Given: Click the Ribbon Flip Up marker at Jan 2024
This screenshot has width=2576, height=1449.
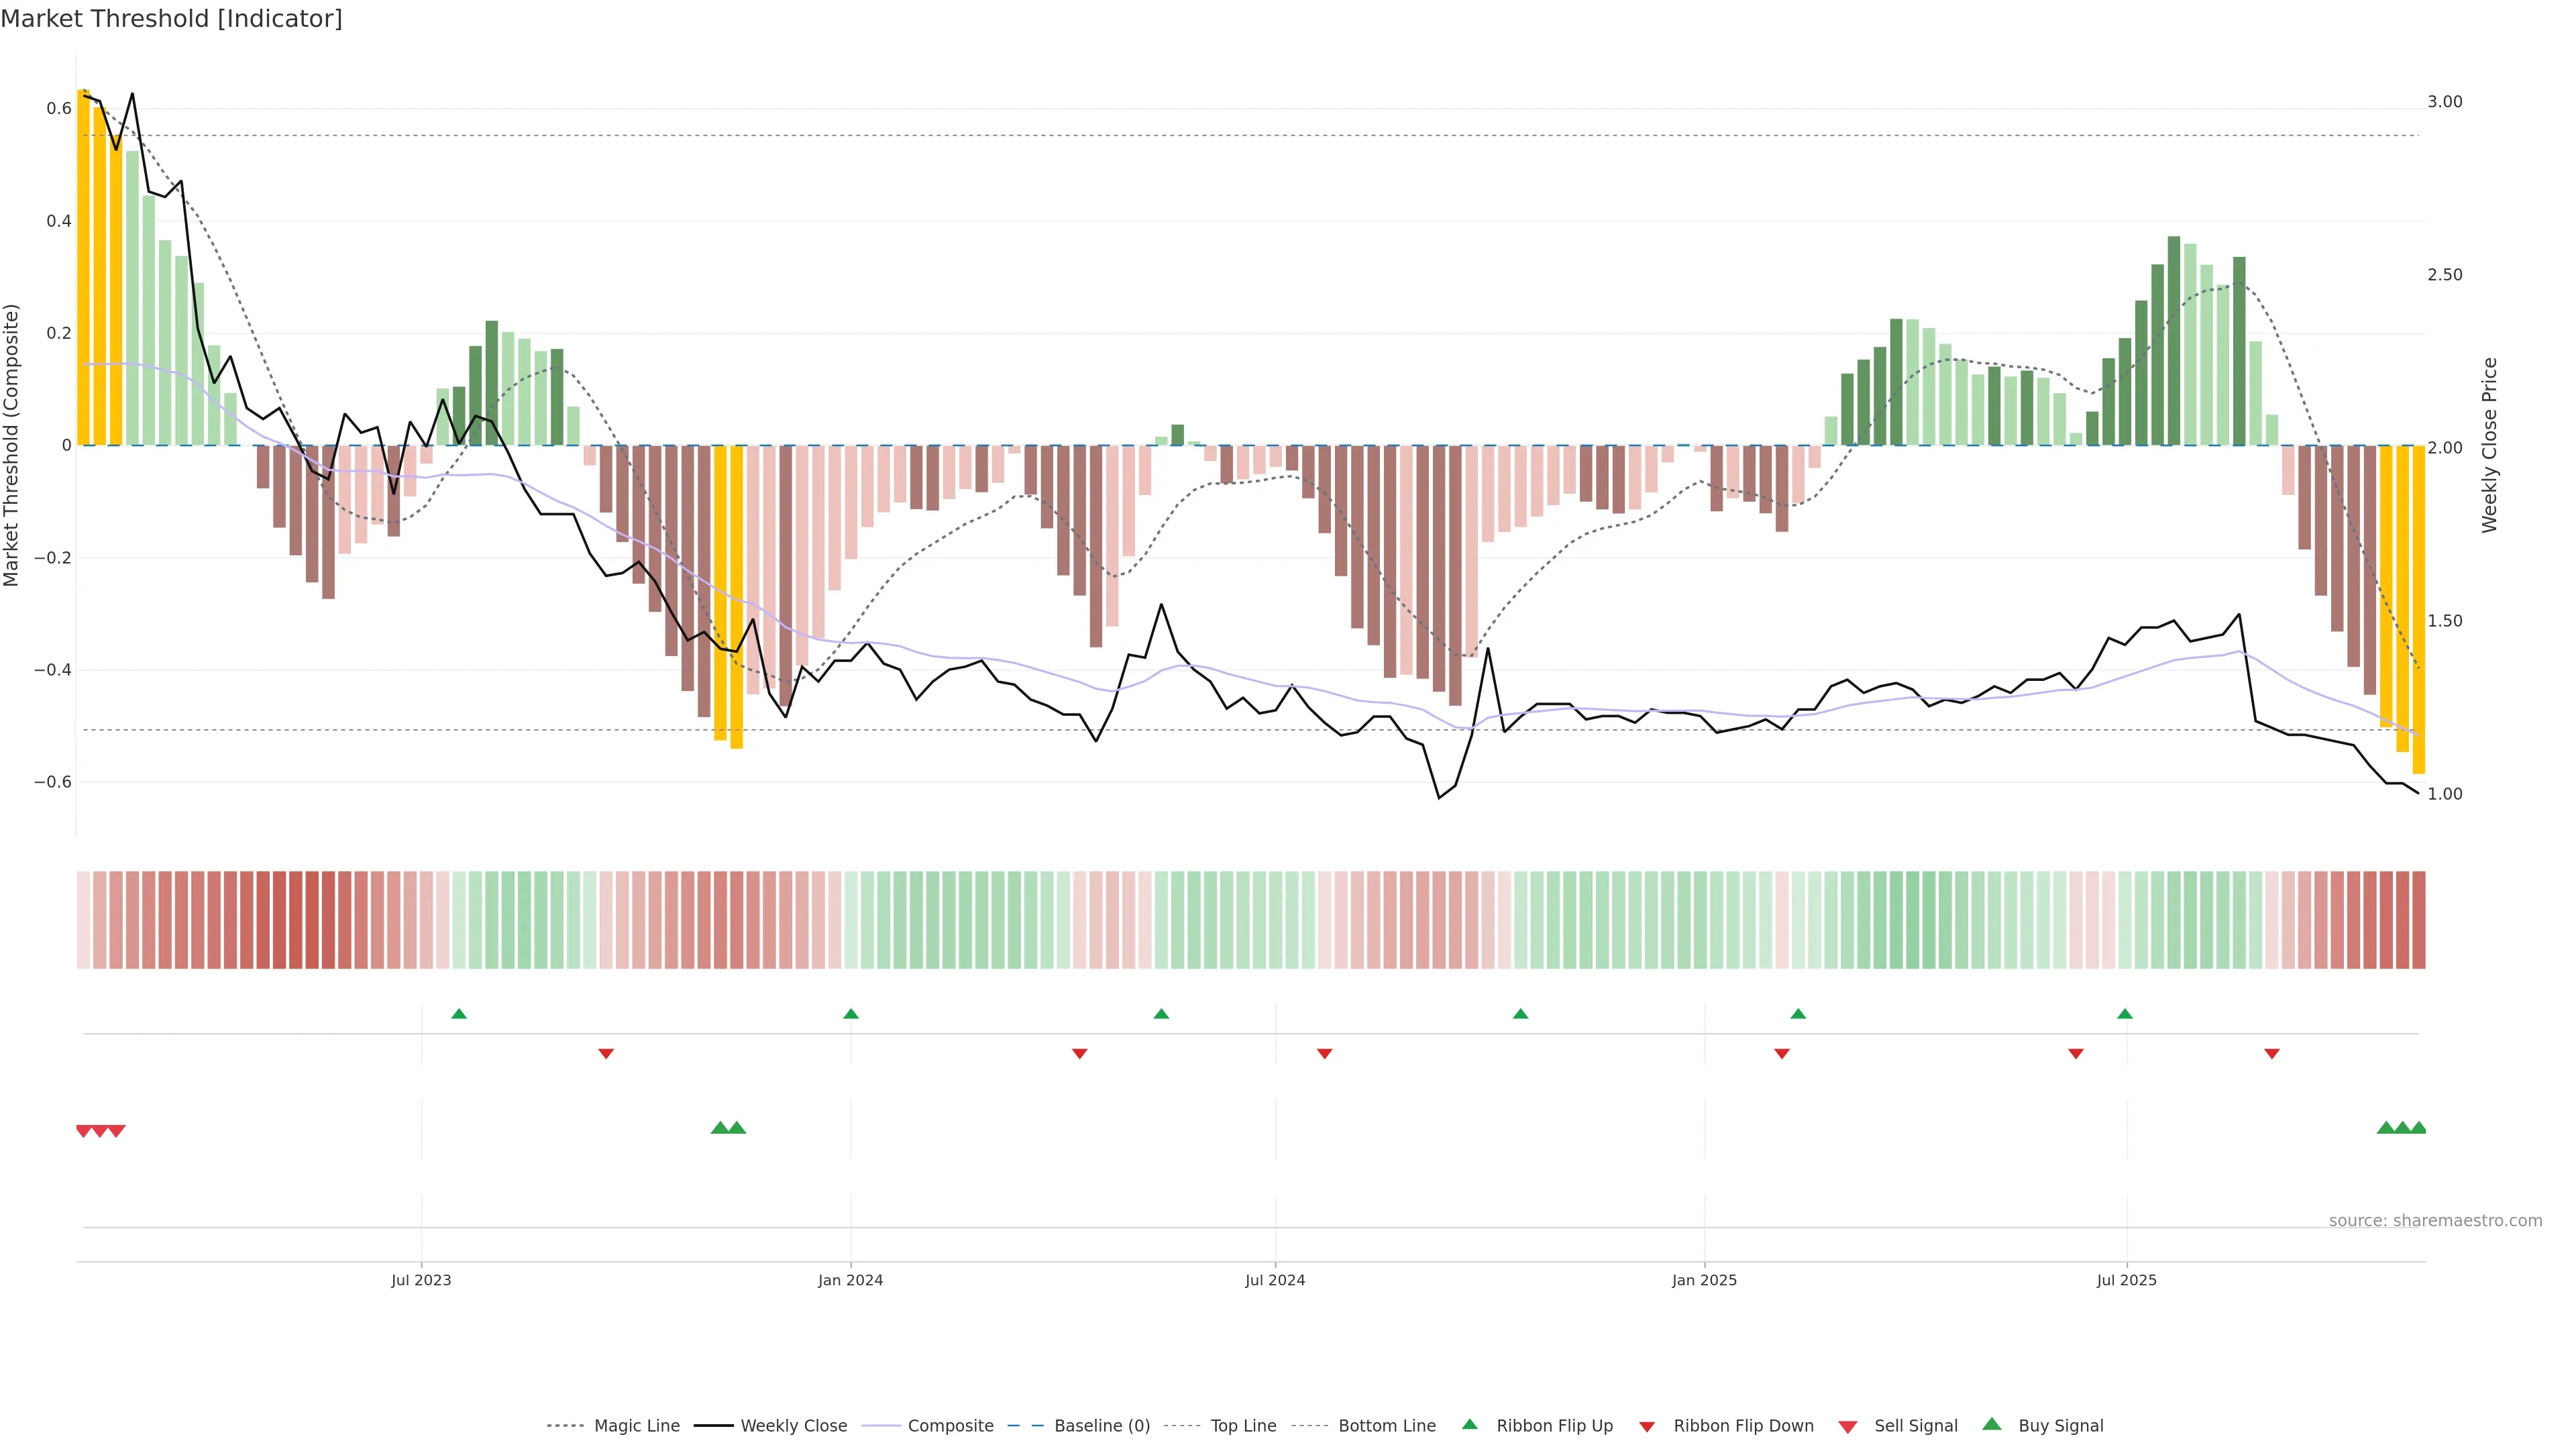Looking at the screenshot, I should pos(851,1014).
